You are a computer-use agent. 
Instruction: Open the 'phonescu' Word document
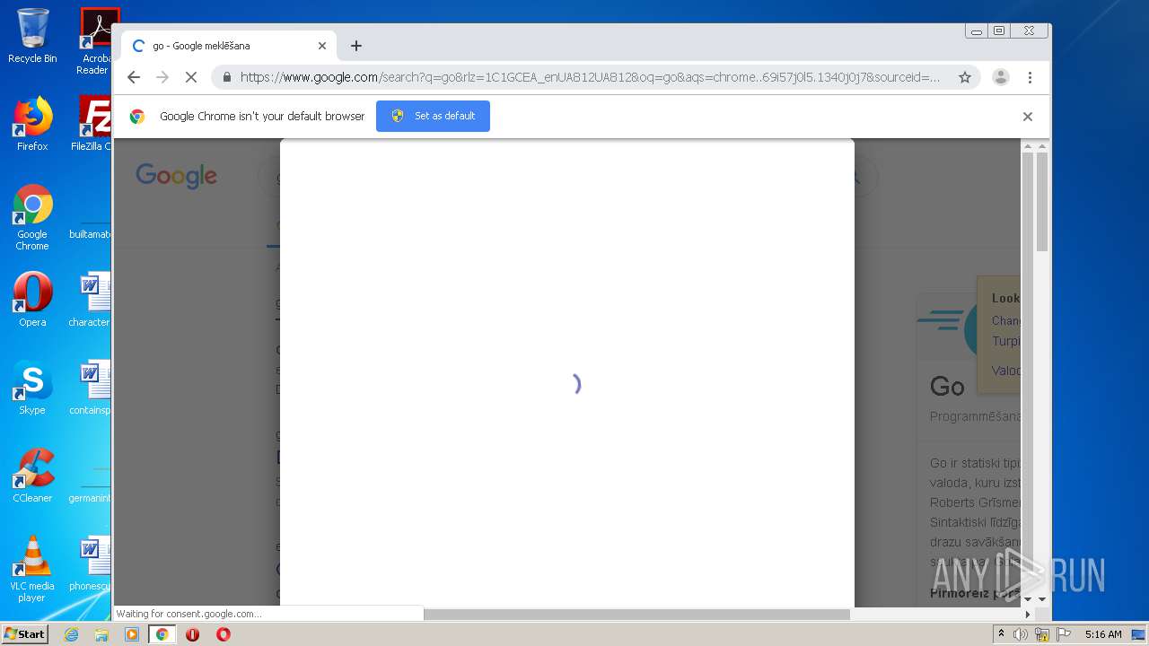coord(92,565)
